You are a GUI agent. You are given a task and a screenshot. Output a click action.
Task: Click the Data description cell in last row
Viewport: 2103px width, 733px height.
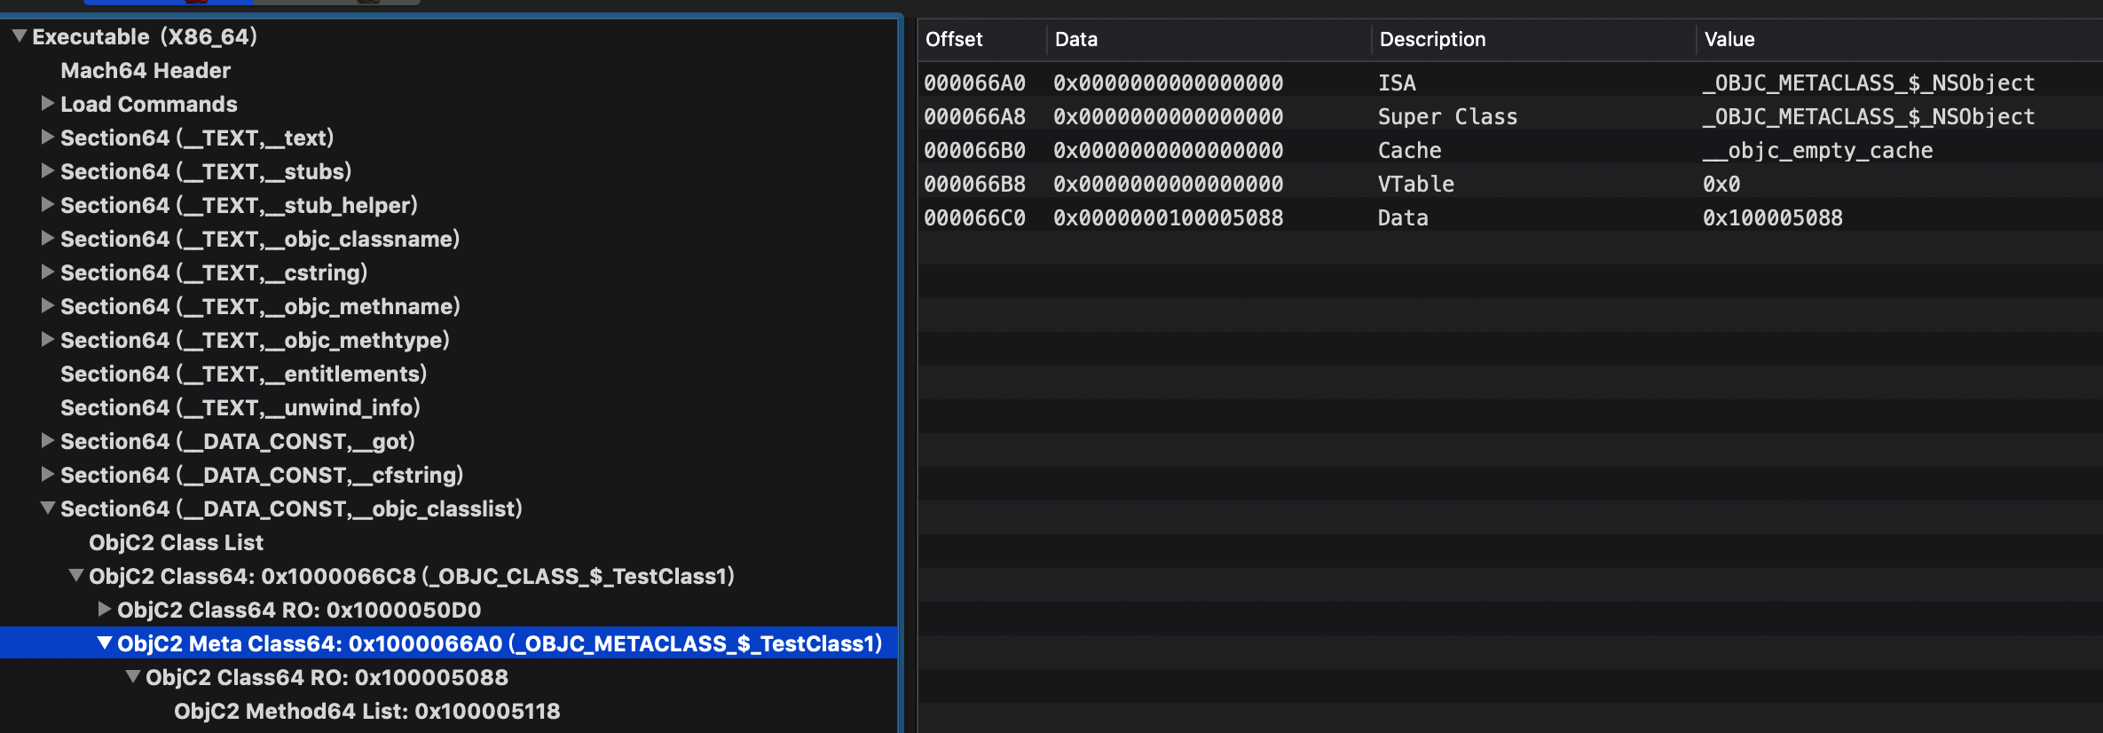pyautogui.click(x=1403, y=218)
